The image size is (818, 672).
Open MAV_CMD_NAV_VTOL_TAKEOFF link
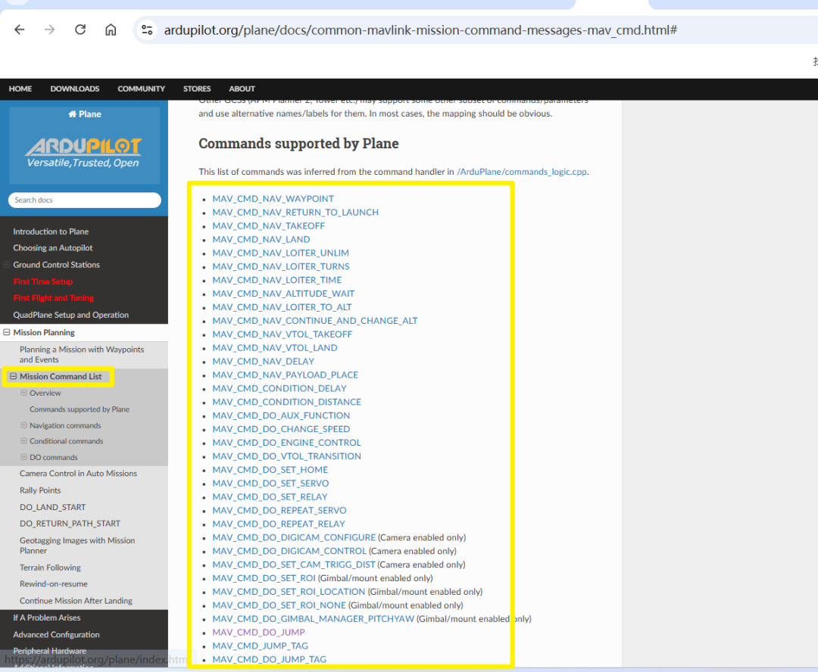283,334
